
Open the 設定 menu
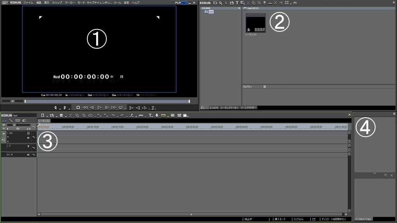point(126,3)
